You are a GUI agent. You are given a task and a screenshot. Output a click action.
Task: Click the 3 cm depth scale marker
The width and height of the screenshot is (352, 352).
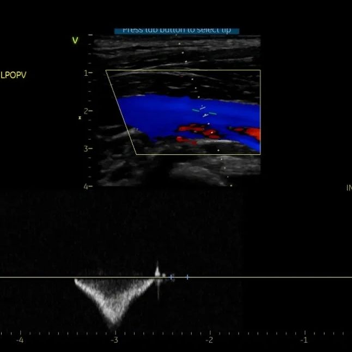tap(86, 148)
